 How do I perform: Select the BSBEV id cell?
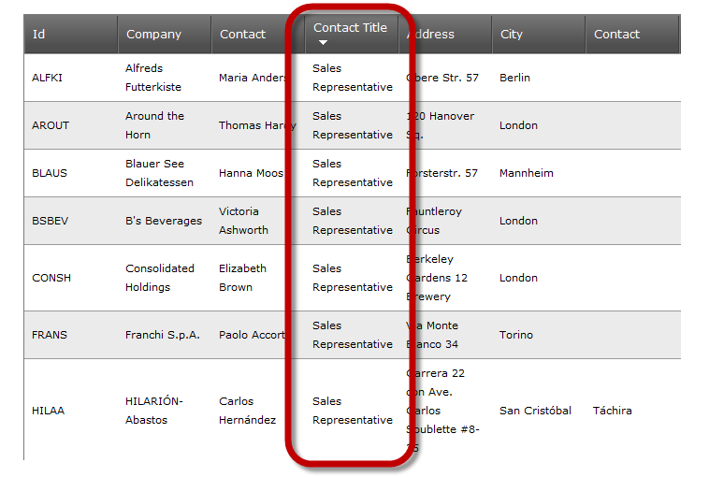[x=50, y=221]
